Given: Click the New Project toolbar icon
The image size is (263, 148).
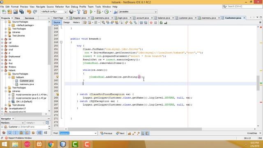Looking at the screenshot, I should [10, 12].
